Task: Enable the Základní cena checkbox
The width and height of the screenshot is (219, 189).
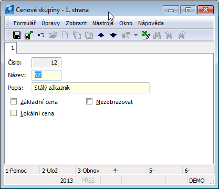Action: (14, 101)
